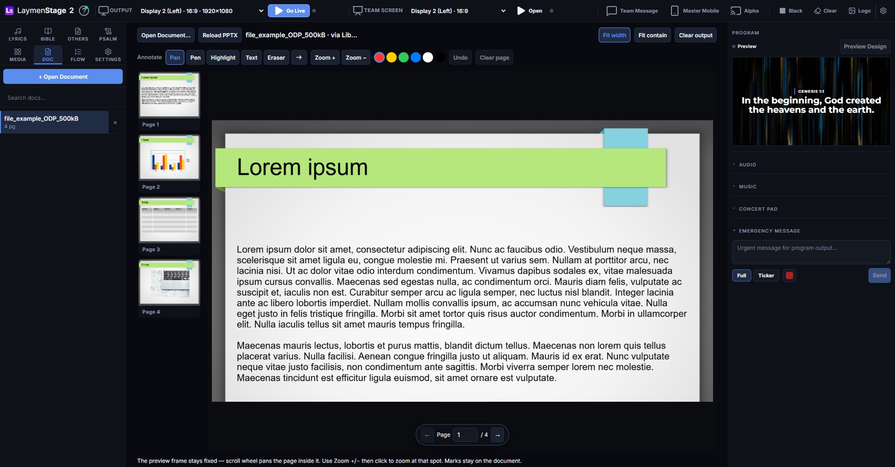
Task: Select the Pen annotate tool
Action: coord(196,57)
